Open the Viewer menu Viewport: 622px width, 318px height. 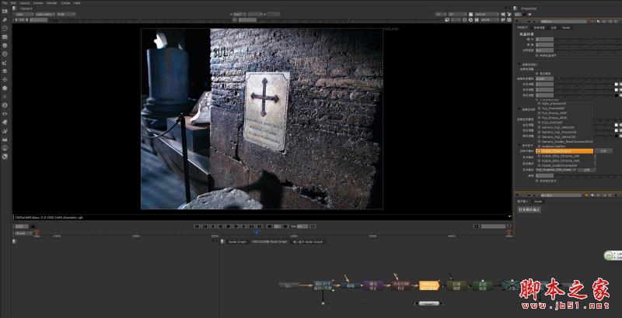click(38, 3)
